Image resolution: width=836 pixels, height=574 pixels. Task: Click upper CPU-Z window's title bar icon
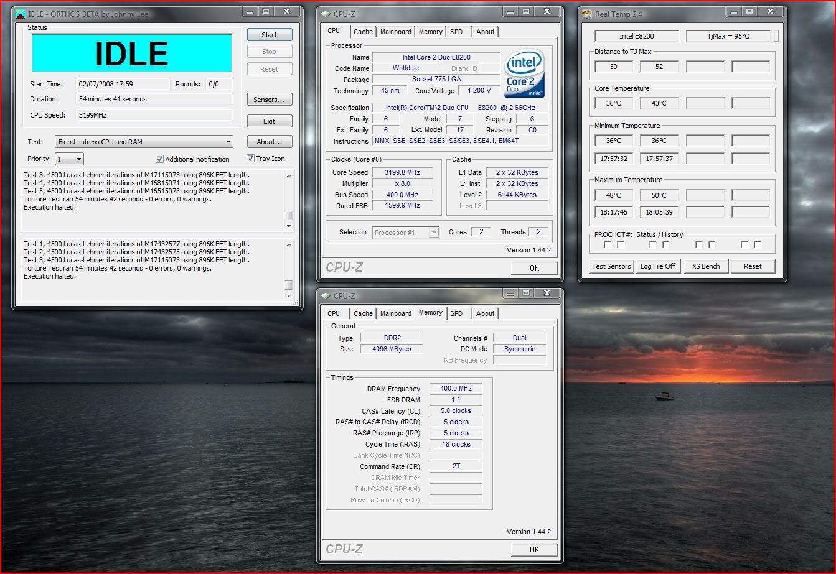tap(325, 14)
